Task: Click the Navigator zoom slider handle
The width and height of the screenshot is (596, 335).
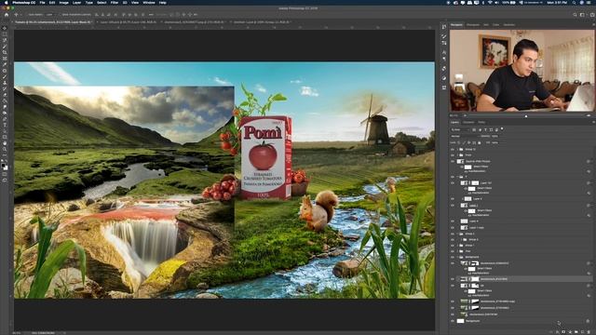Action: 526,115
